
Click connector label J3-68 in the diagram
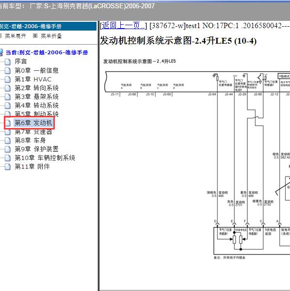pyautogui.click(x=132, y=94)
